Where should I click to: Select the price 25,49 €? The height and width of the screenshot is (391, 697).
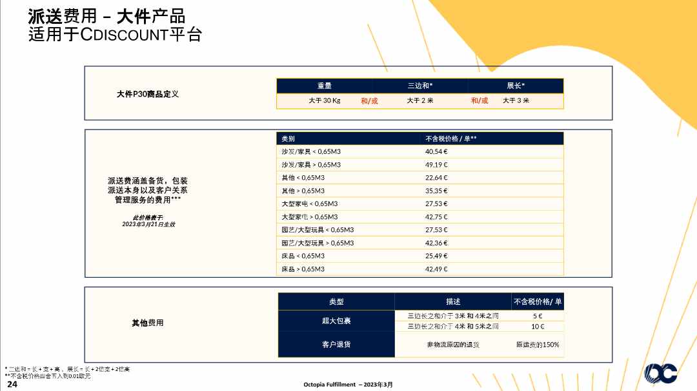coord(436,256)
